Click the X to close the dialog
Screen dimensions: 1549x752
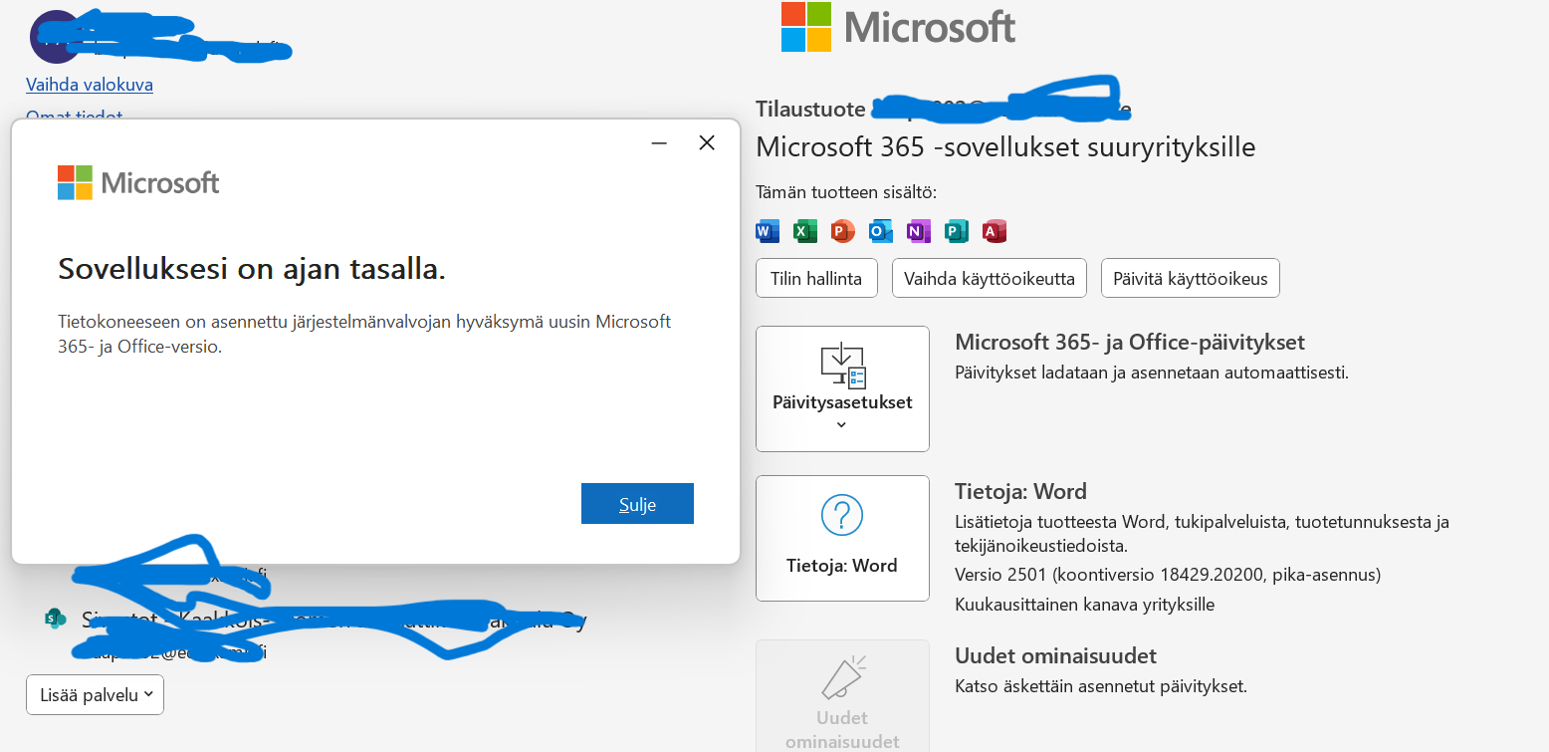pyautogui.click(x=707, y=143)
